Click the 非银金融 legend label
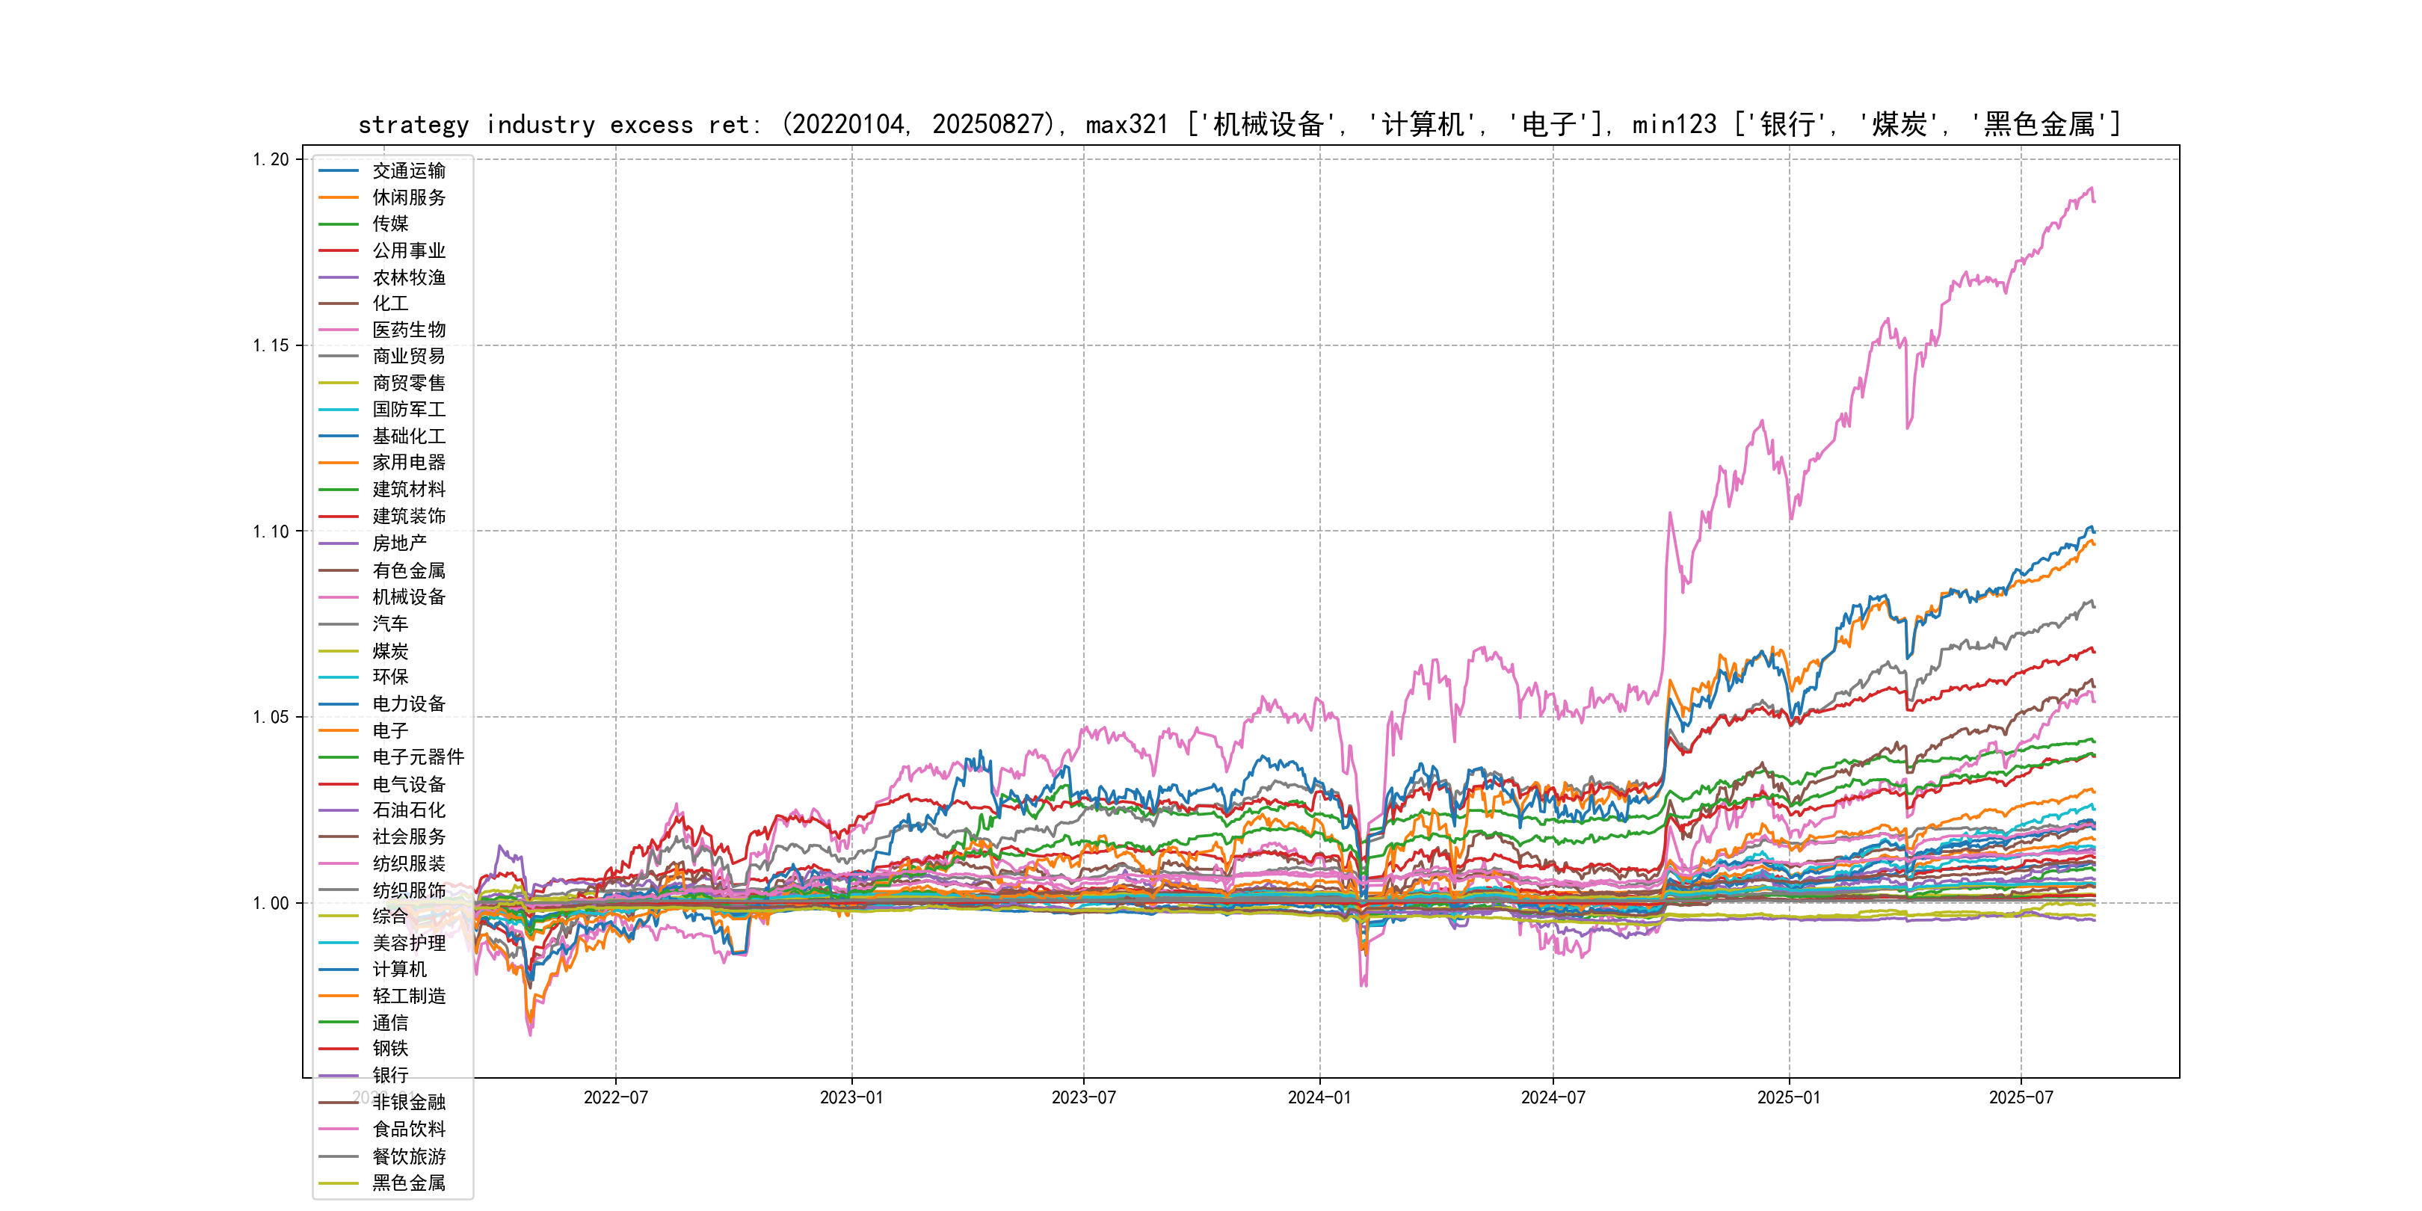Viewport: 2422px width, 1211px height. [x=408, y=1102]
